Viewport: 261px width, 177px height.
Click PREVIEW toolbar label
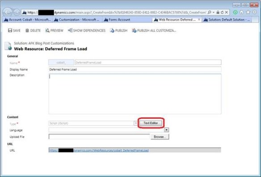57,30
